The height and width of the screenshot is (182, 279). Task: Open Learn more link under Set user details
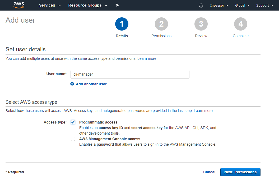coord(147,58)
